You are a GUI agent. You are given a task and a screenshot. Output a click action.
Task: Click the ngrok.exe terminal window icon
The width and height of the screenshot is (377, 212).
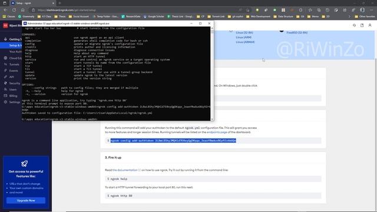click(25, 24)
